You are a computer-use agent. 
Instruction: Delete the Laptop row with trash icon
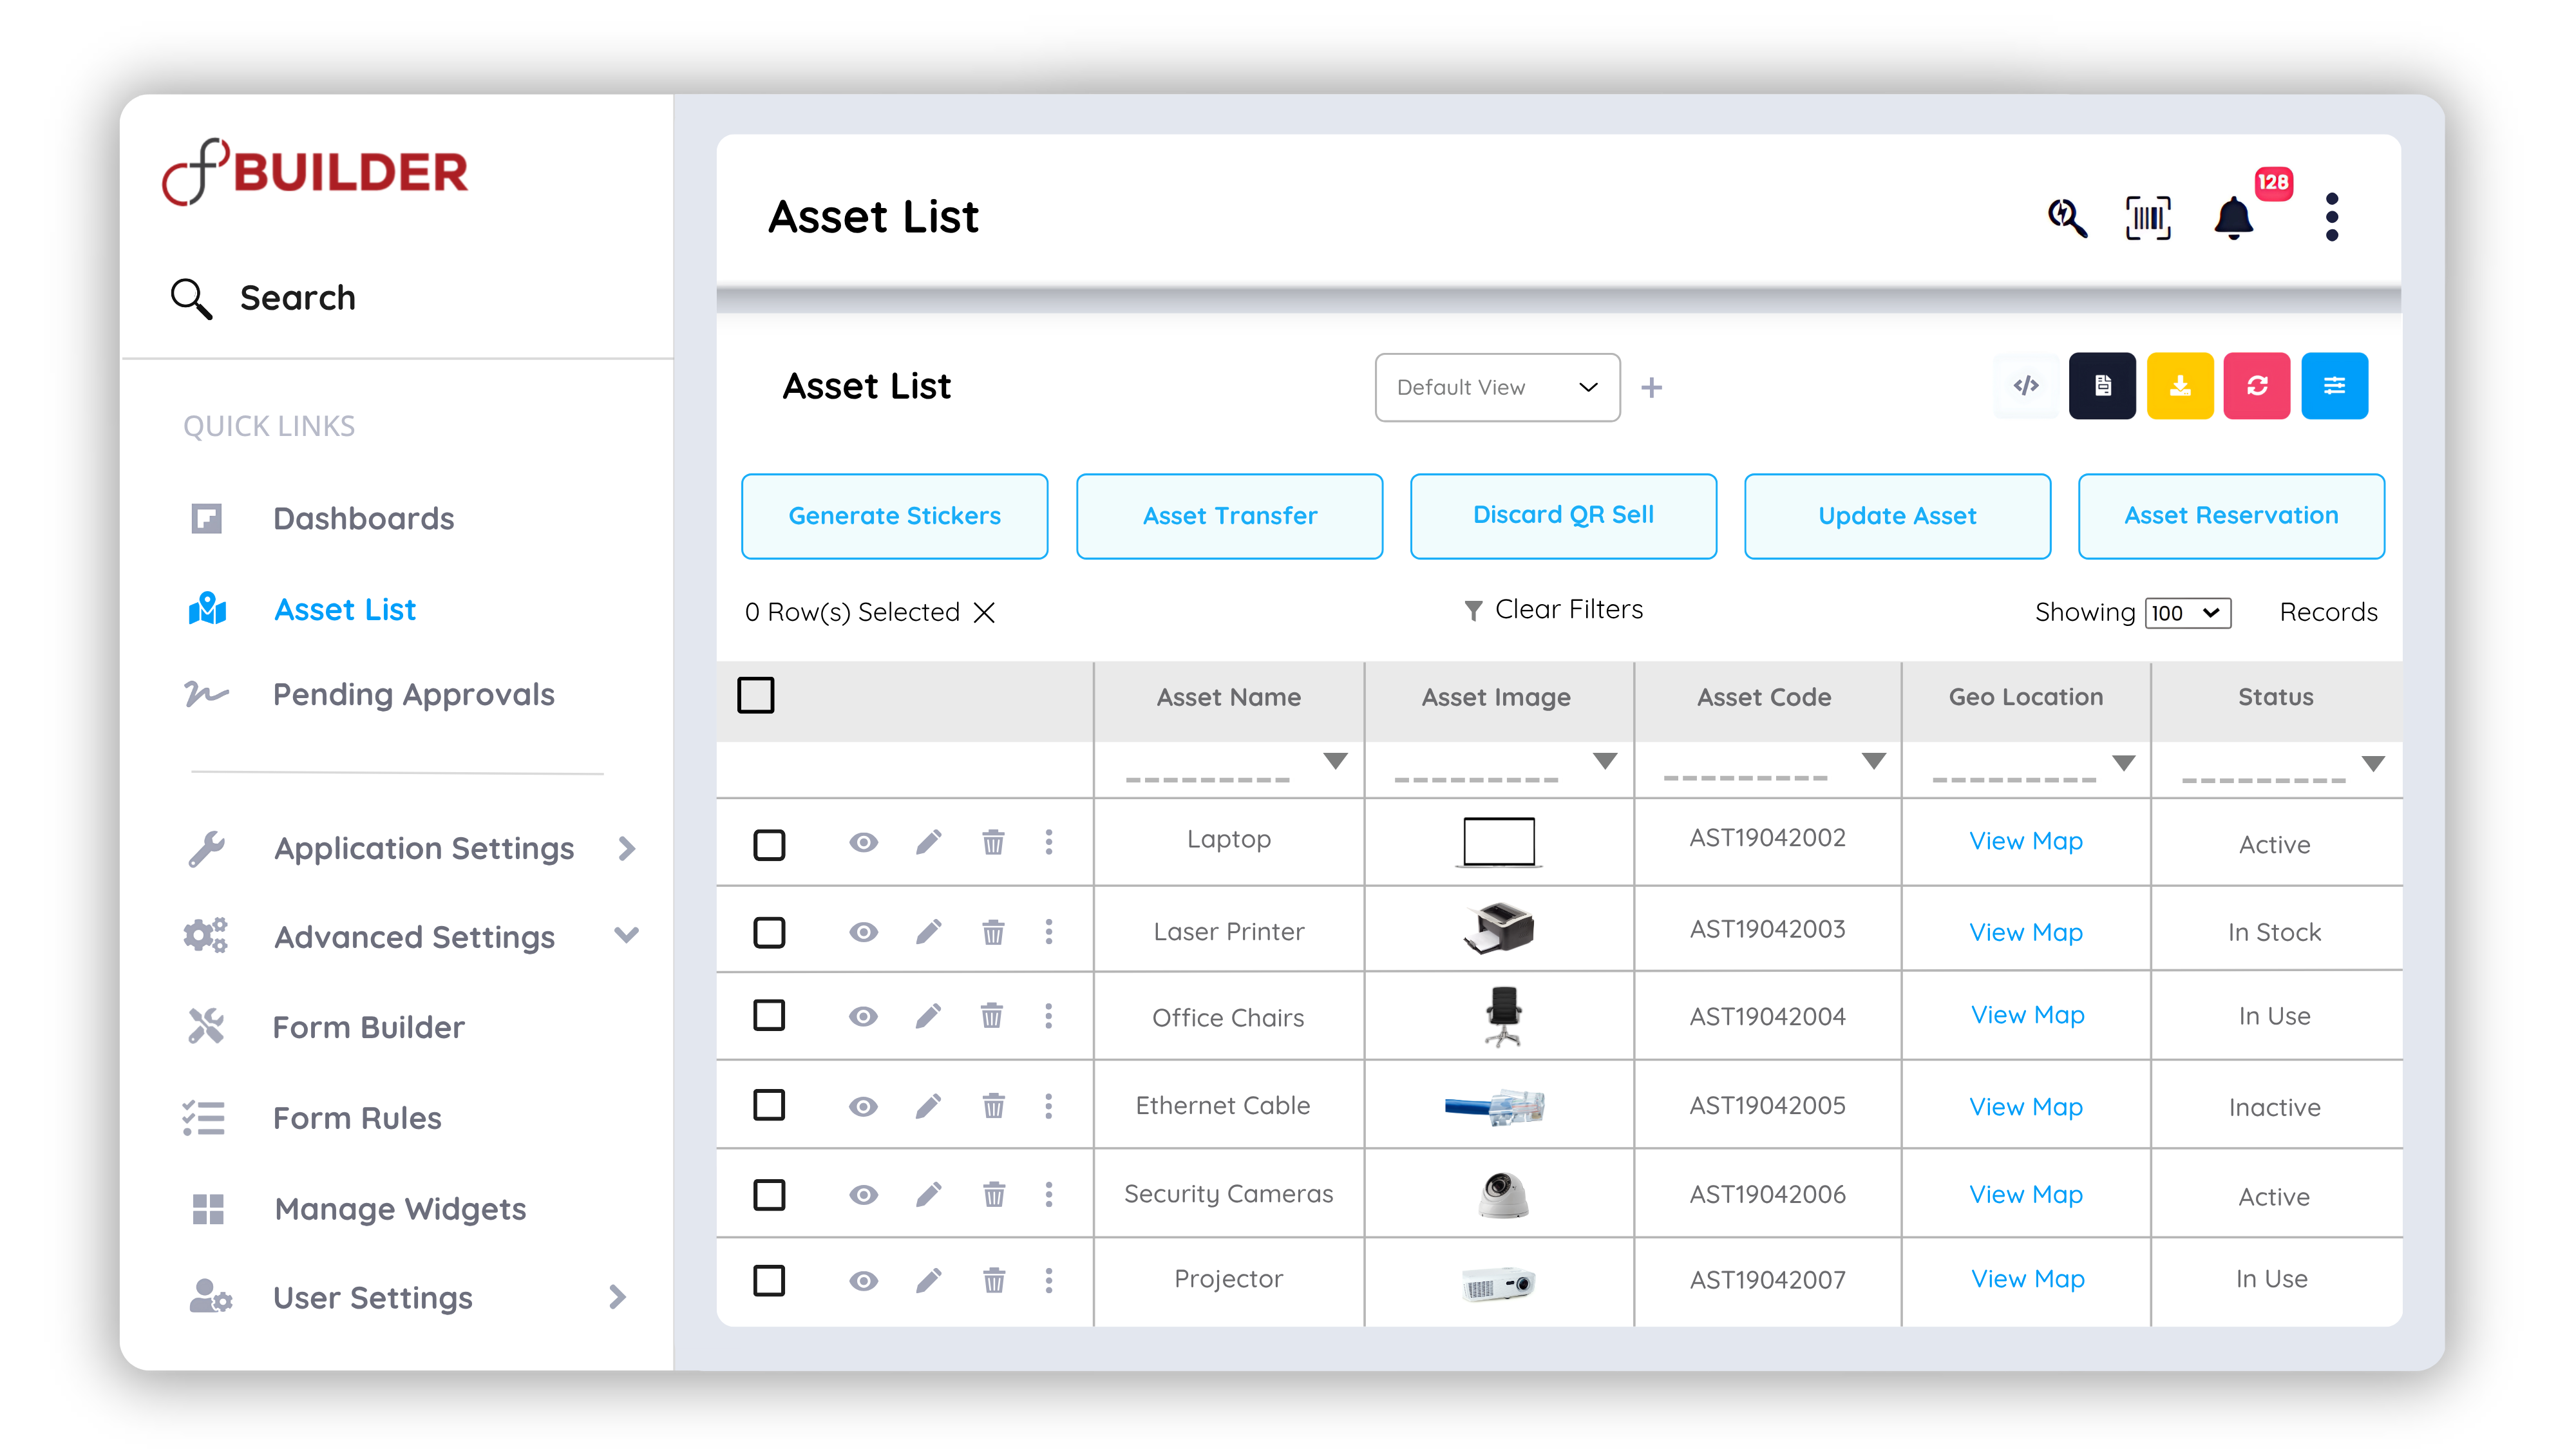pos(993,842)
